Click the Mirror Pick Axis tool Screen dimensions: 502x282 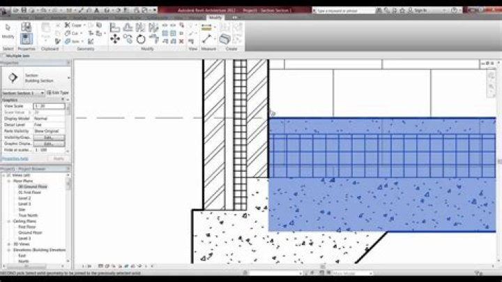(141, 27)
